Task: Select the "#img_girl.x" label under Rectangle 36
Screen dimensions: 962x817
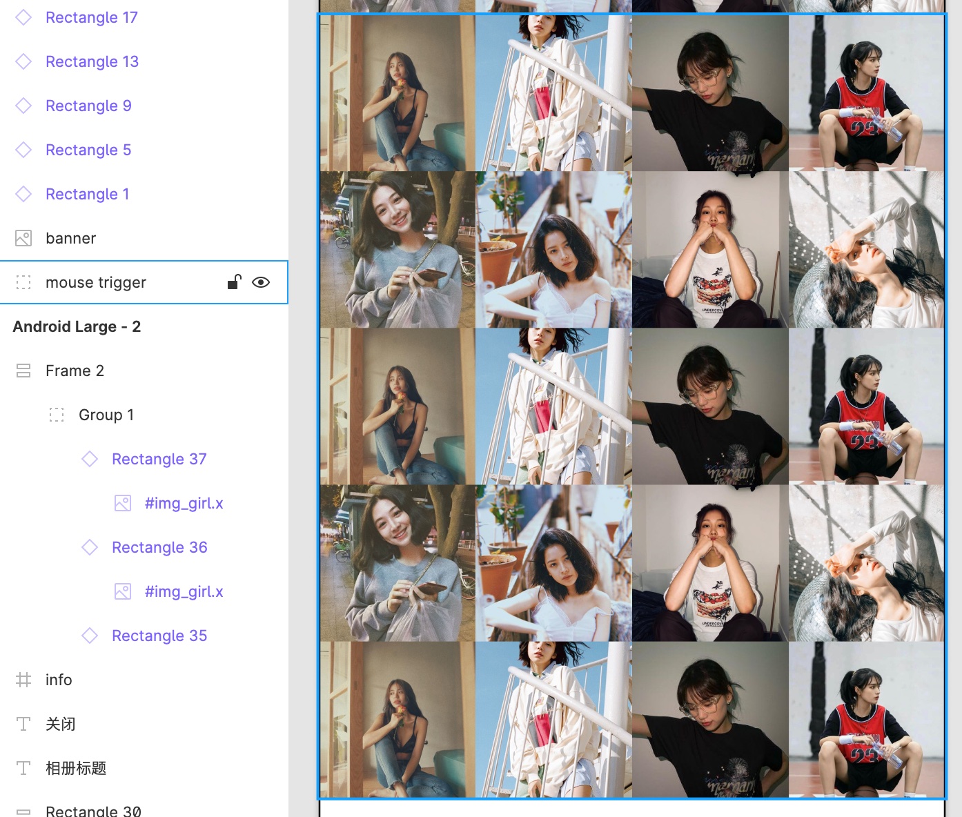Action: point(184,591)
